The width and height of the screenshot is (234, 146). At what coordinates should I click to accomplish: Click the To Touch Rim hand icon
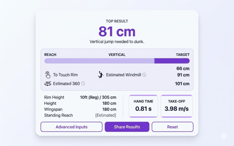pos(48,75)
